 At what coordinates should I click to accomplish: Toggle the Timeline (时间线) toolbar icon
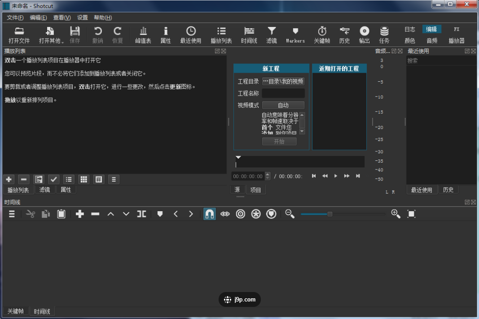click(x=249, y=35)
